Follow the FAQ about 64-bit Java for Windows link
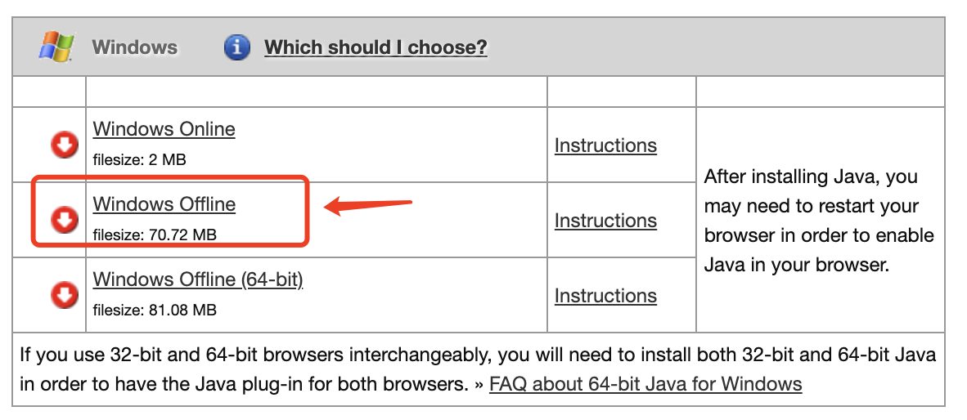The height and width of the screenshot is (420, 967). pyautogui.click(x=645, y=384)
